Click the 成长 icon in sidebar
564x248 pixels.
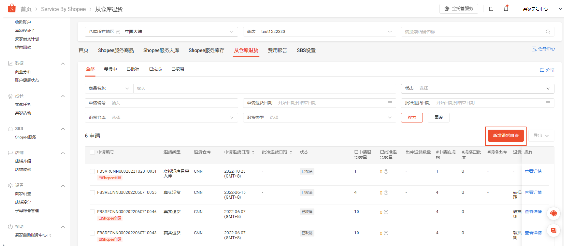(10, 96)
